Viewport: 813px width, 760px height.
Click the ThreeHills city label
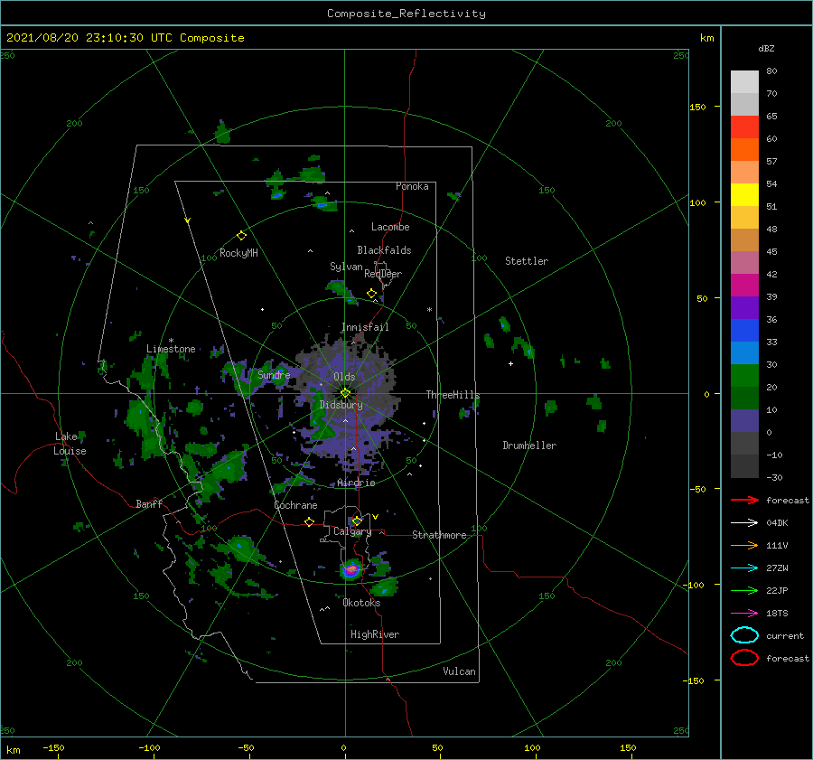click(x=453, y=395)
